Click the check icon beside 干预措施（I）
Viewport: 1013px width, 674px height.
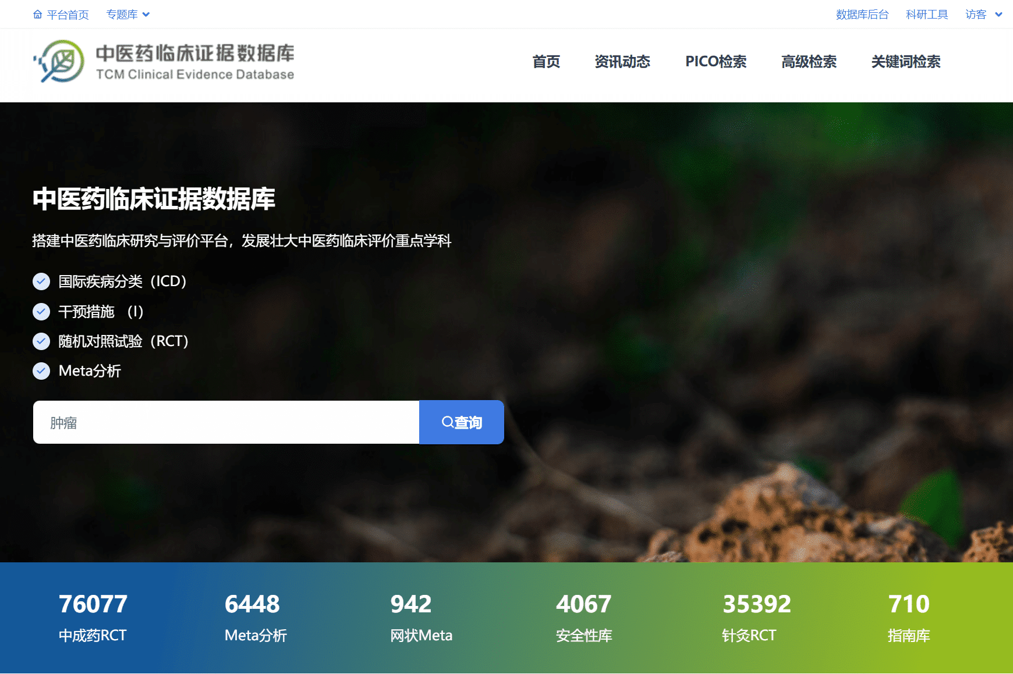click(41, 312)
